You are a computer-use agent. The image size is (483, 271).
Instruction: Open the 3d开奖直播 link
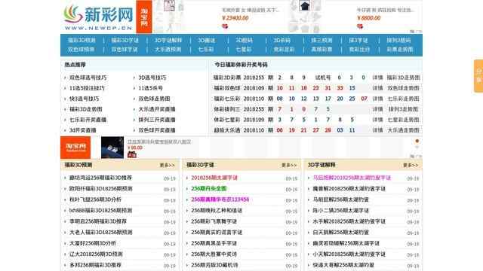pyautogui.click(x=82, y=130)
